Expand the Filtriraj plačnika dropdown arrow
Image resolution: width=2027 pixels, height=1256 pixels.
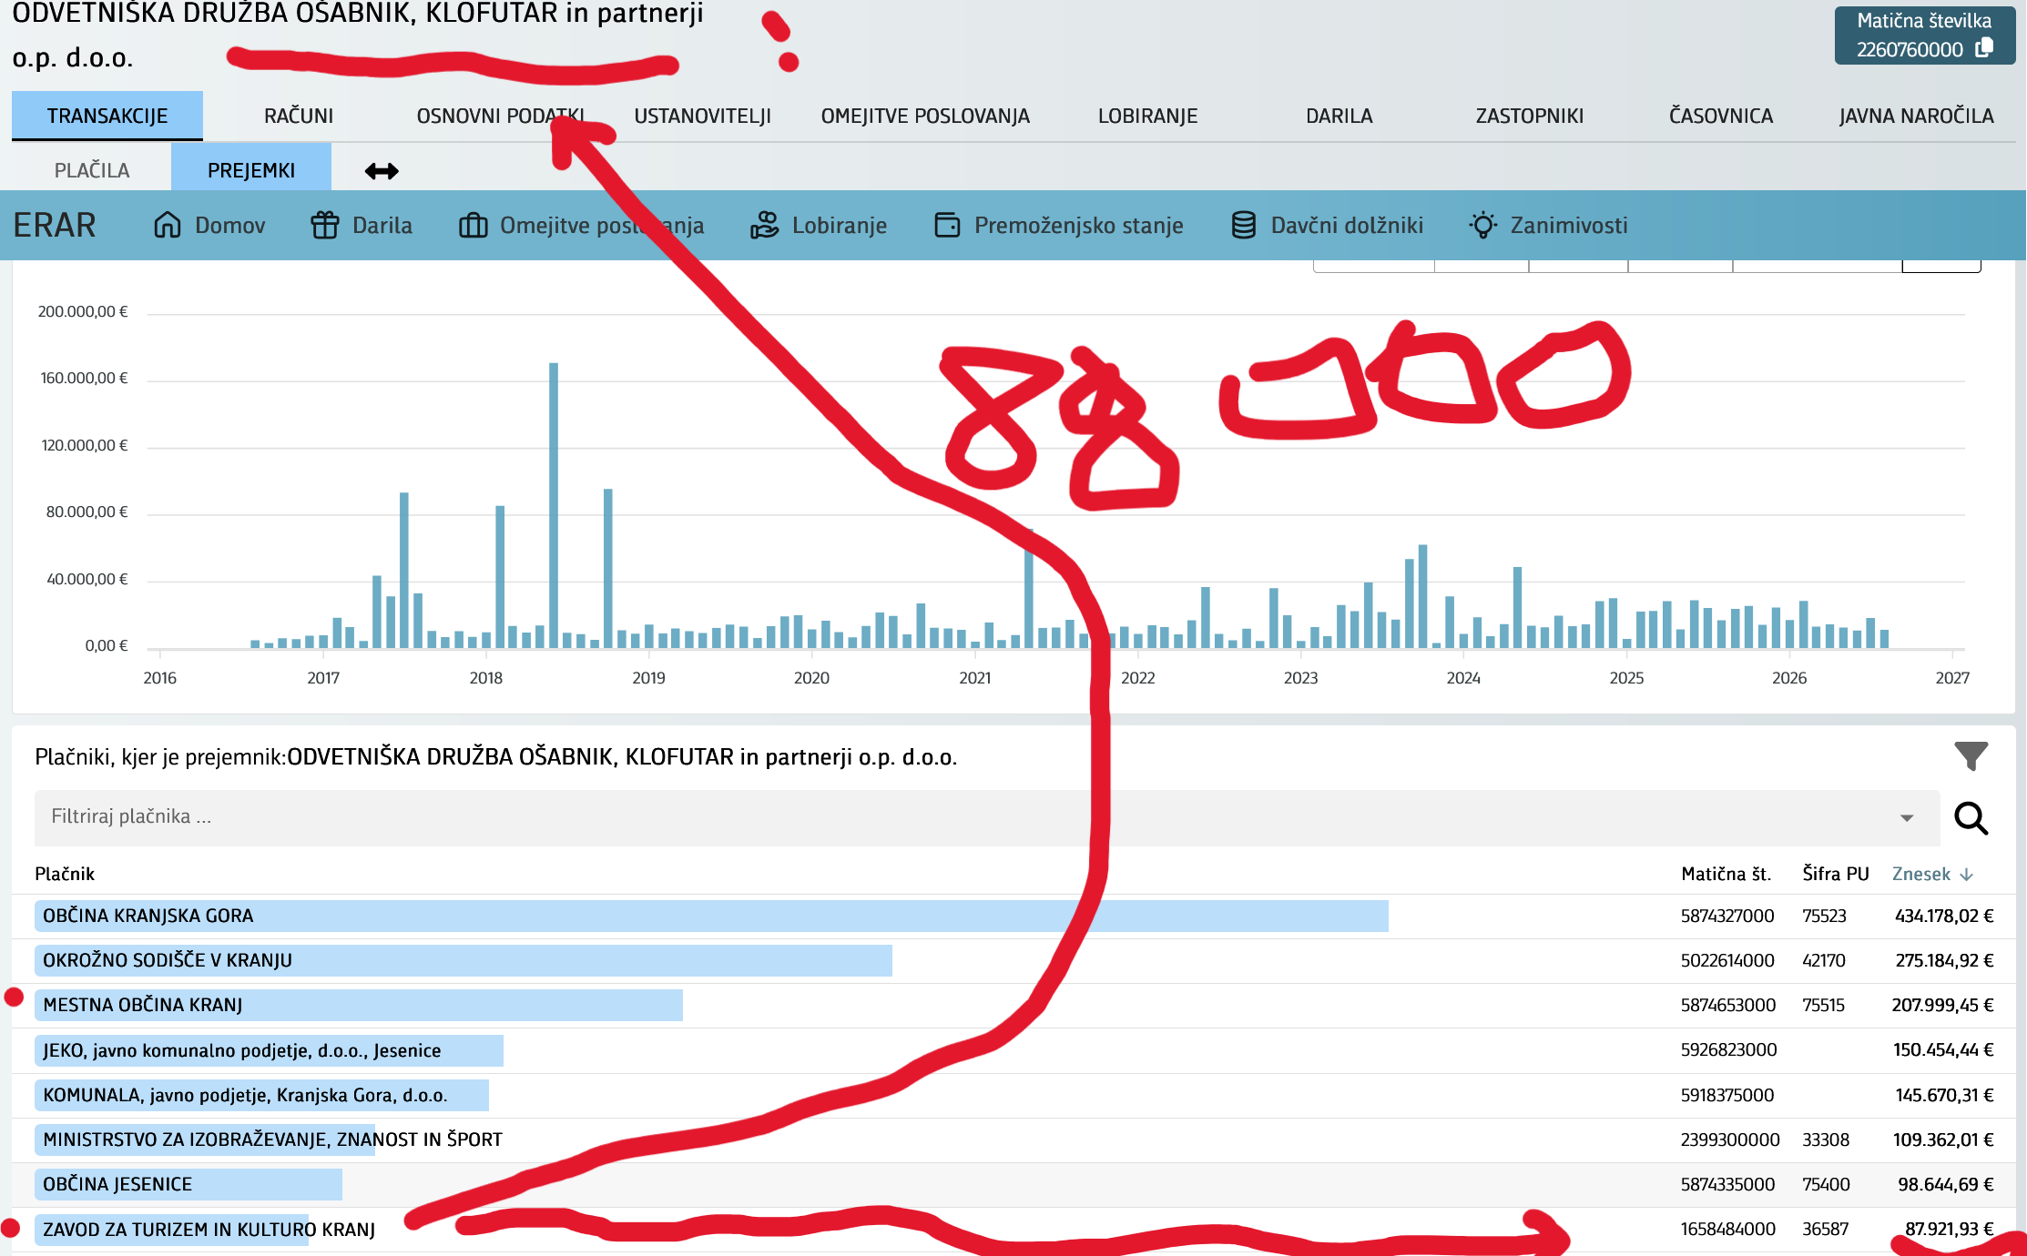coord(1907,818)
